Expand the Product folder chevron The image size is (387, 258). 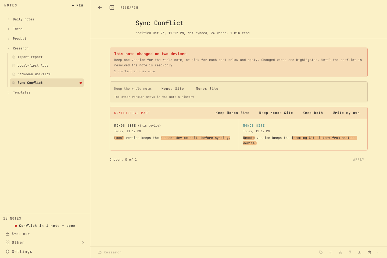(9, 39)
